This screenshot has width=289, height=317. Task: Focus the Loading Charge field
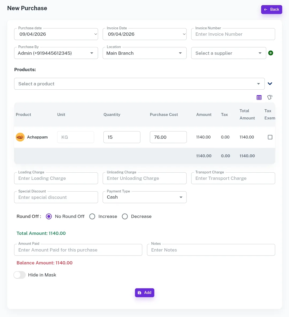pyautogui.click(x=56, y=178)
